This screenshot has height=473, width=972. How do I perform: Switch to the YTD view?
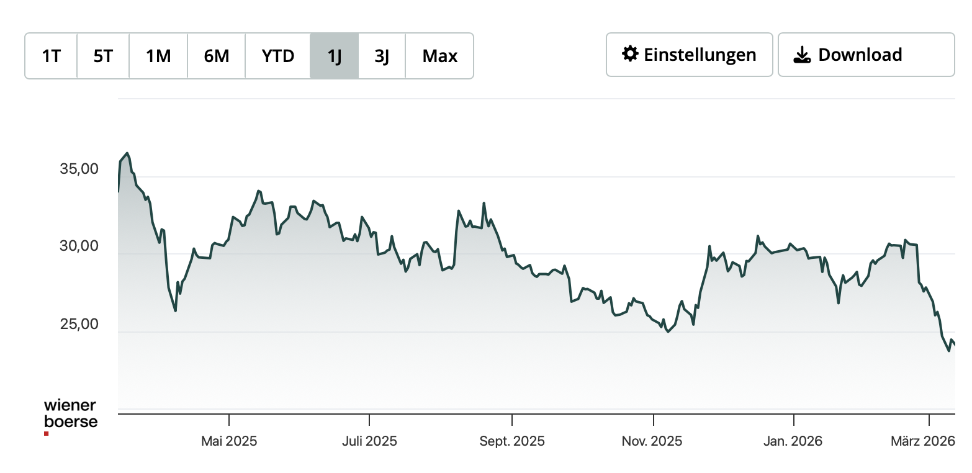pos(277,56)
